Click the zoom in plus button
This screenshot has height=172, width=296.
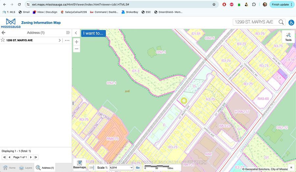coord(77,42)
